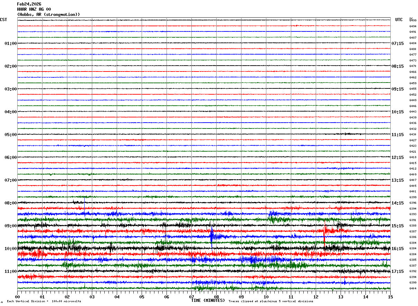Click the 17:15 UTC time label
Viewport: 418px width, 306px height.
398,271
